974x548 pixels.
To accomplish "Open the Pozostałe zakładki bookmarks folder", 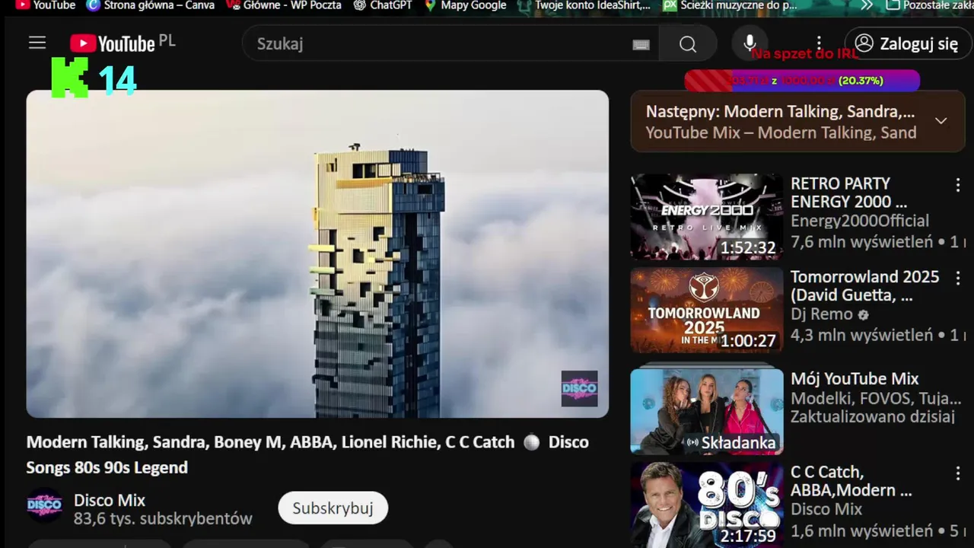I will click(930, 5).
